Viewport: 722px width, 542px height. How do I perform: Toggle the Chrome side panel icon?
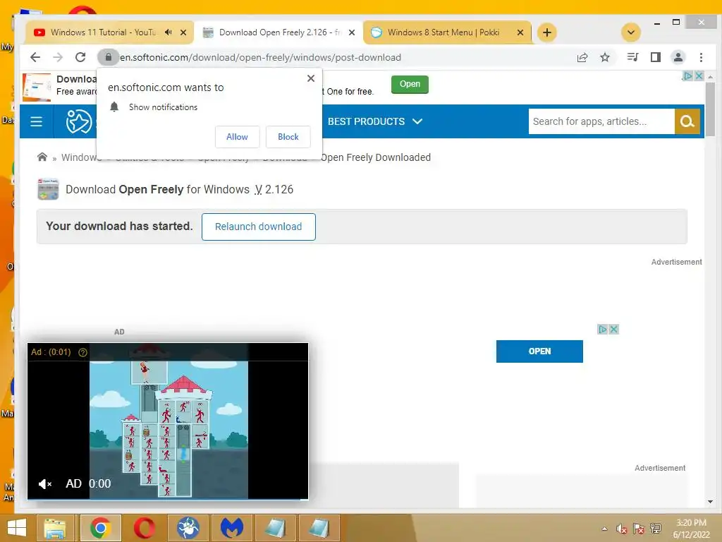655,57
